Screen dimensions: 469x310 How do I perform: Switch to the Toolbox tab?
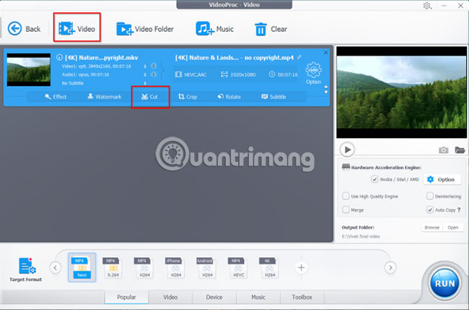302,297
